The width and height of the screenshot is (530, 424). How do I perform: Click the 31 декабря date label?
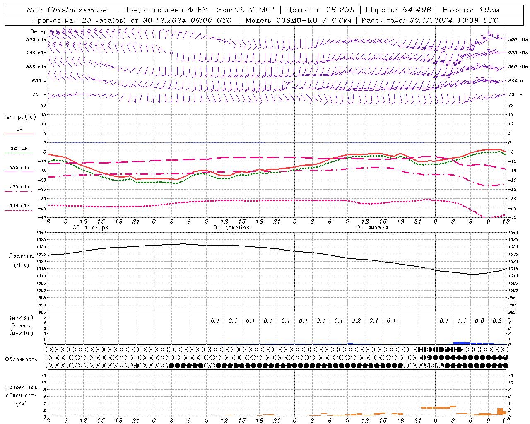231,228
